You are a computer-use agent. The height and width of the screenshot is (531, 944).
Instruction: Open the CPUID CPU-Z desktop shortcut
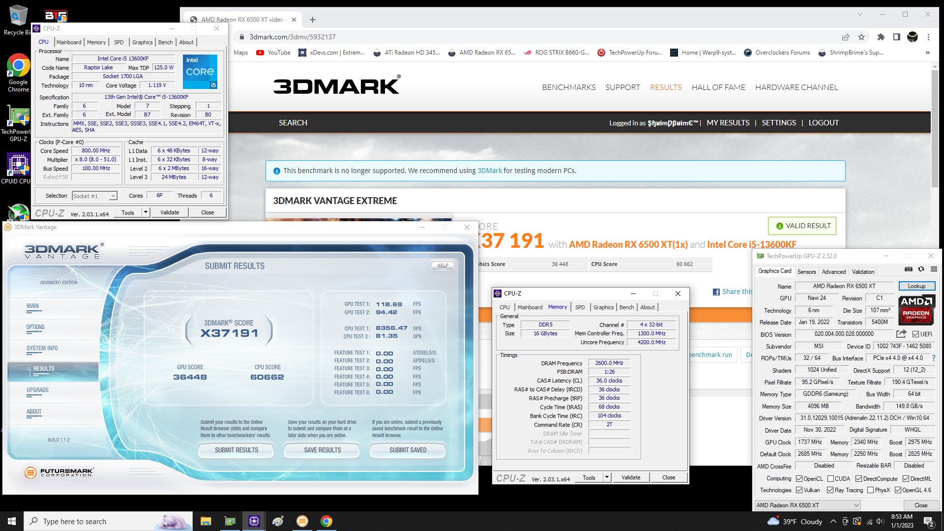click(x=18, y=169)
